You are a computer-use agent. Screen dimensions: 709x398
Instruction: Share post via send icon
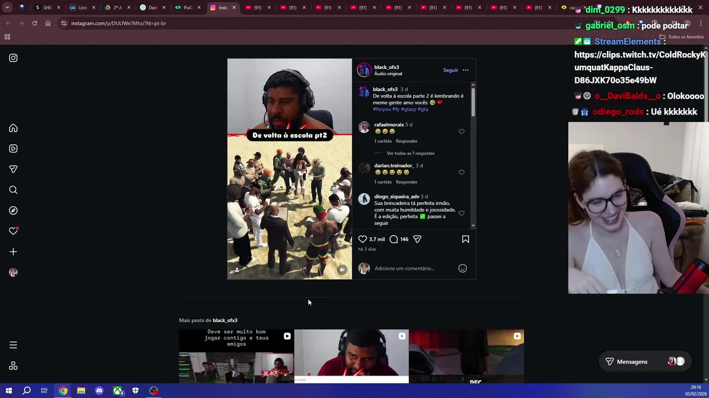(417, 239)
